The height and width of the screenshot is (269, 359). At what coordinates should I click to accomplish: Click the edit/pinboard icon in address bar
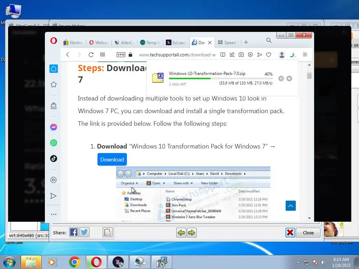pos(232,54)
